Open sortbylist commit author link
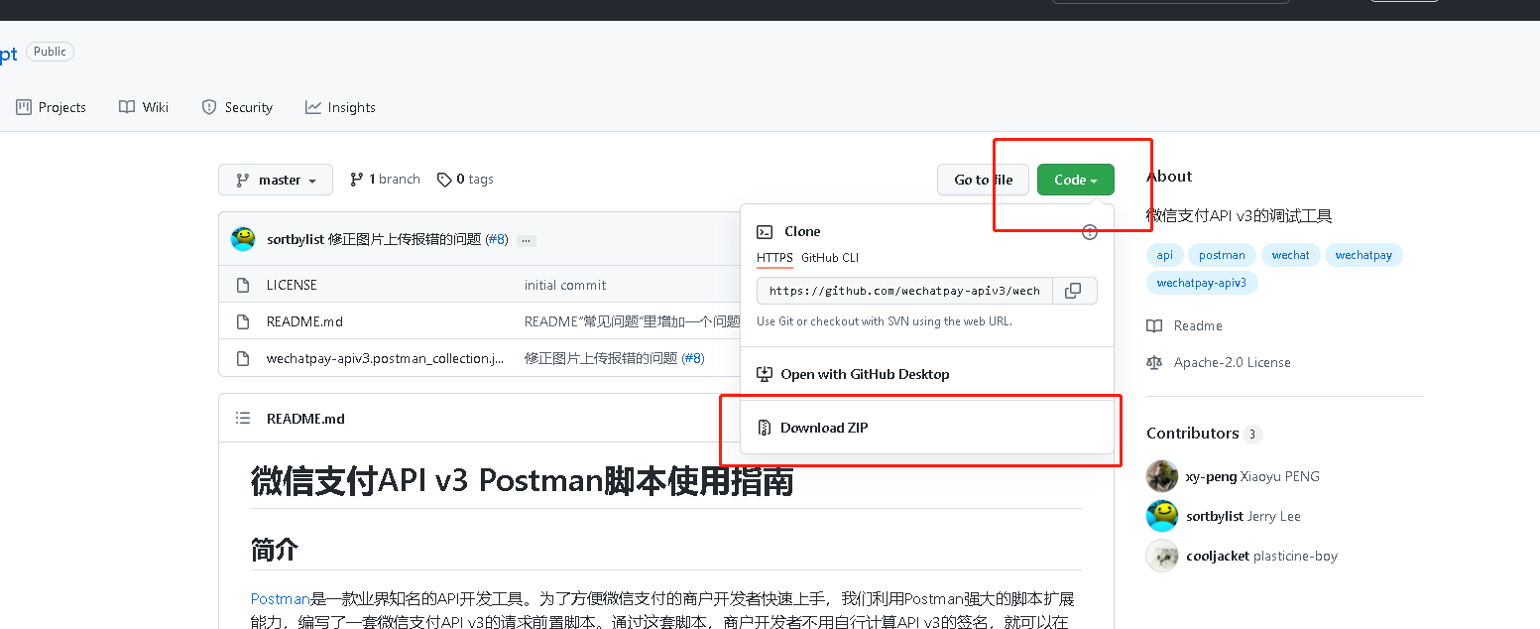 (296, 239)
